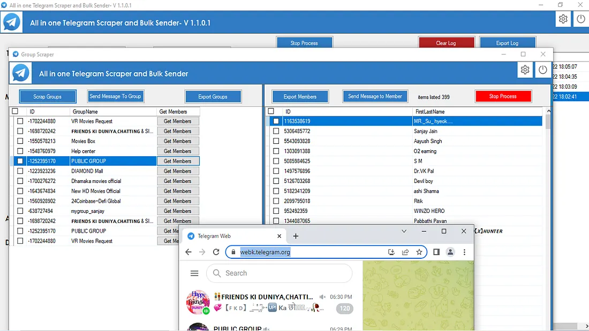Click install app icon in address bar

391,252
